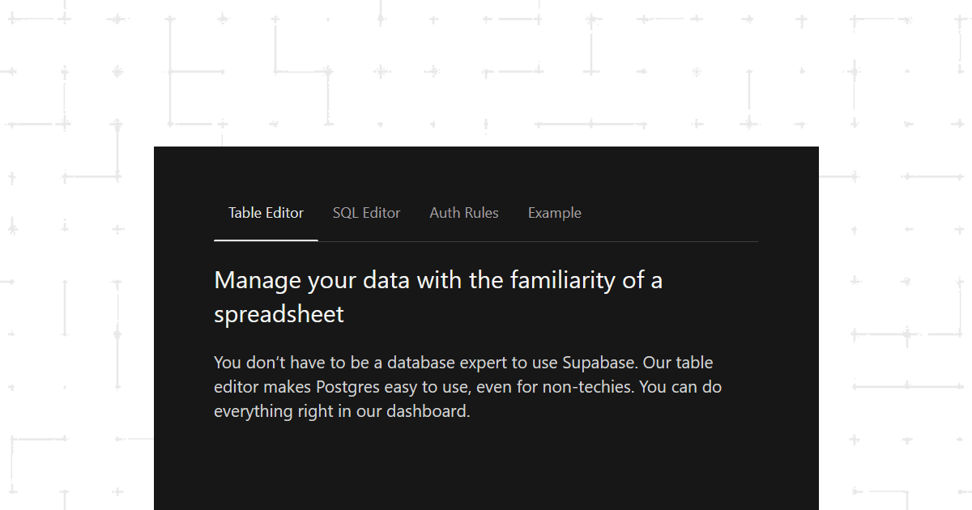This screenshot has height=510, width=972.
Task: Click the word 'Editor' in SQL Editor tab
Action: 381,213
